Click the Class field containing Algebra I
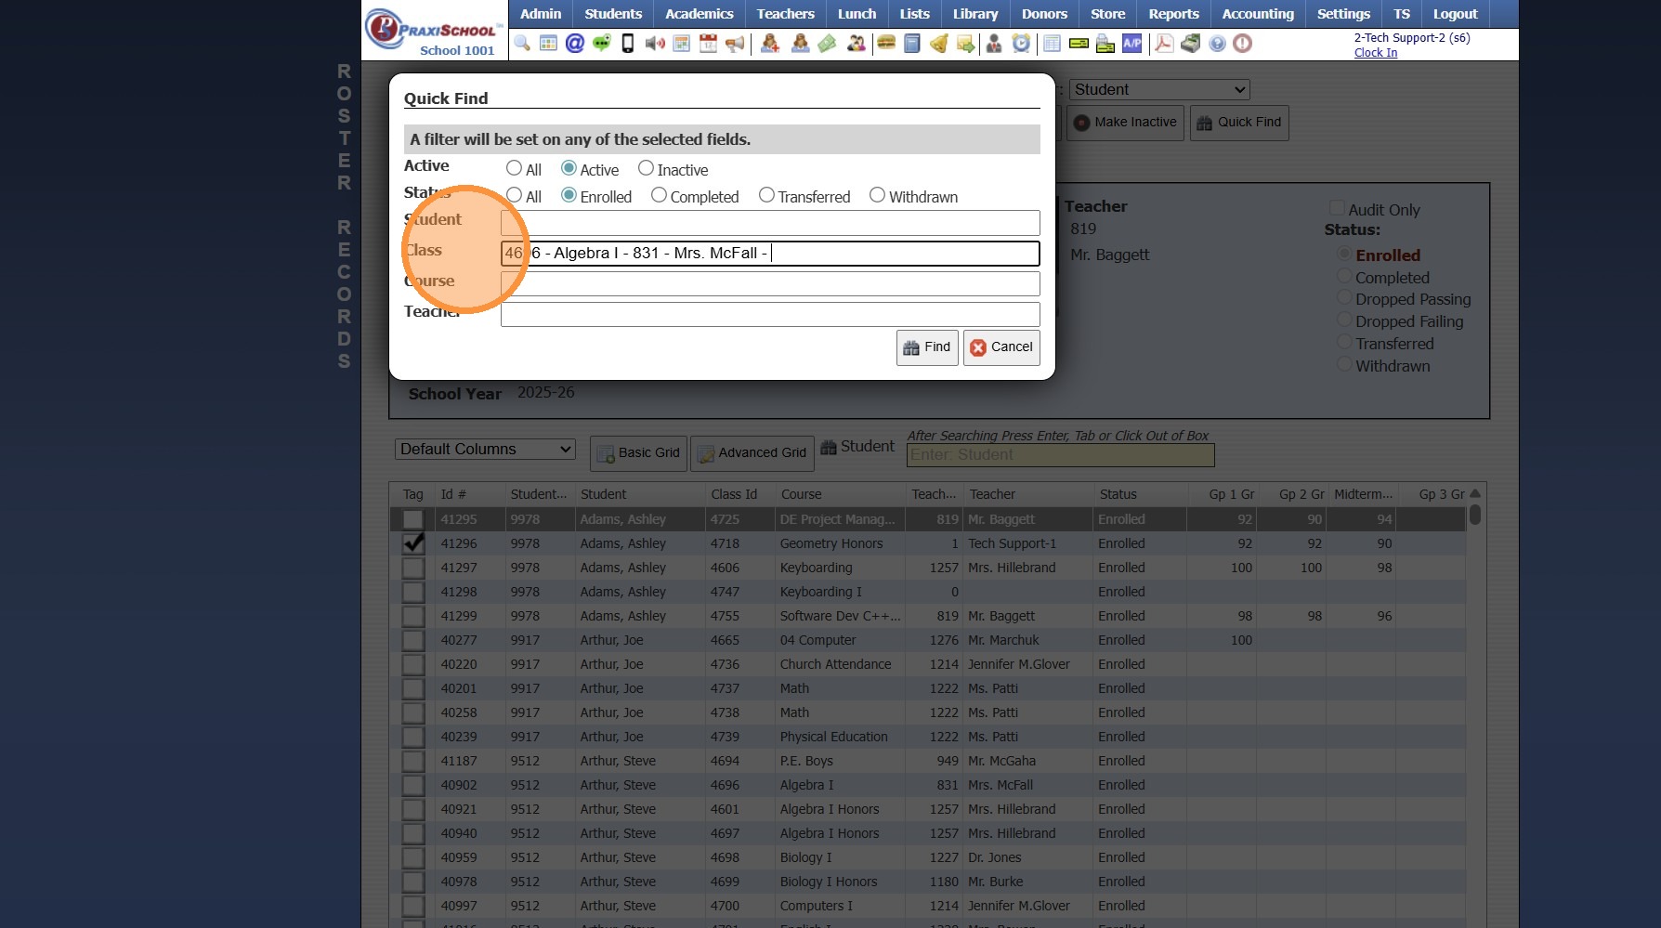This screenshot has width=1661, height=928. 770,254
